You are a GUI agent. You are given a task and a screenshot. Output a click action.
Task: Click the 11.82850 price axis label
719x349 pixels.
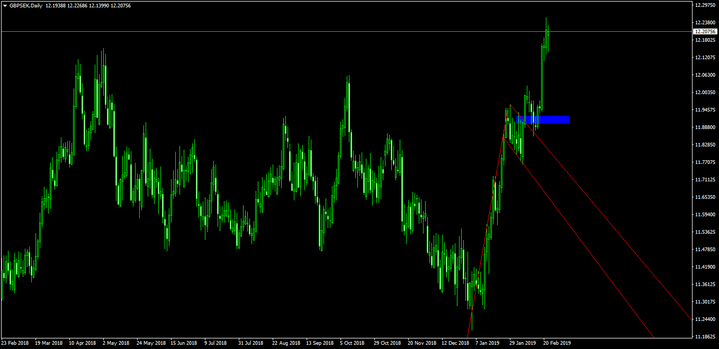pyautogui.click(x=705, y=144)
